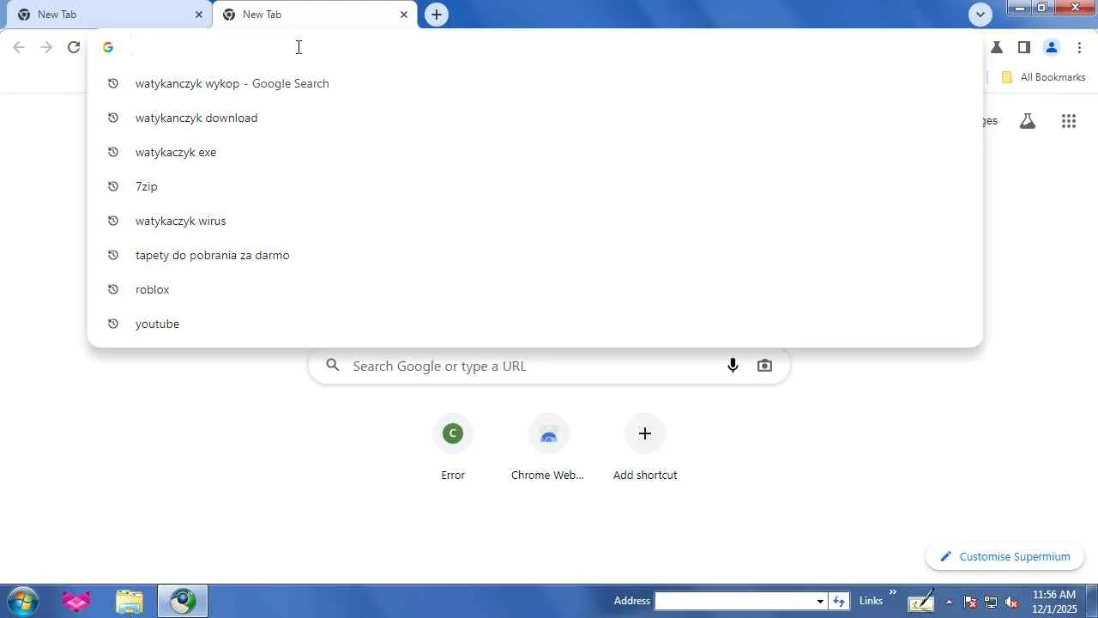Click the pen input icon on the taskbar
The height and width of the screenshot is (618, 1098).
(921, 602)
